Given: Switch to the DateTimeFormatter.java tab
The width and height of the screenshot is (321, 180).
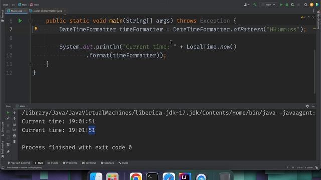Looking at the screenshot, I should [47, 11].
